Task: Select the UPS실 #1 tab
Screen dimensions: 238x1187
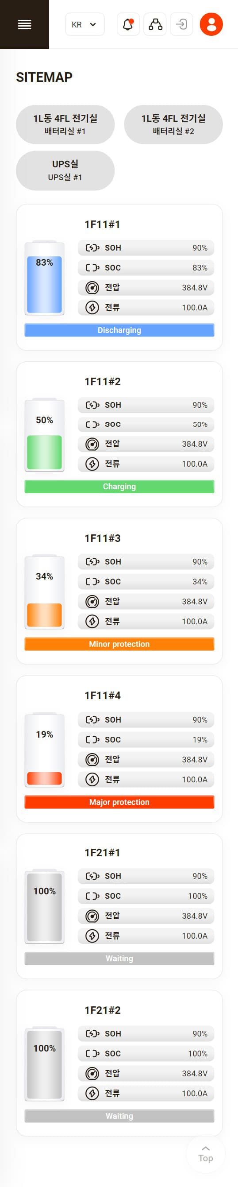Action: click(65, 170)
